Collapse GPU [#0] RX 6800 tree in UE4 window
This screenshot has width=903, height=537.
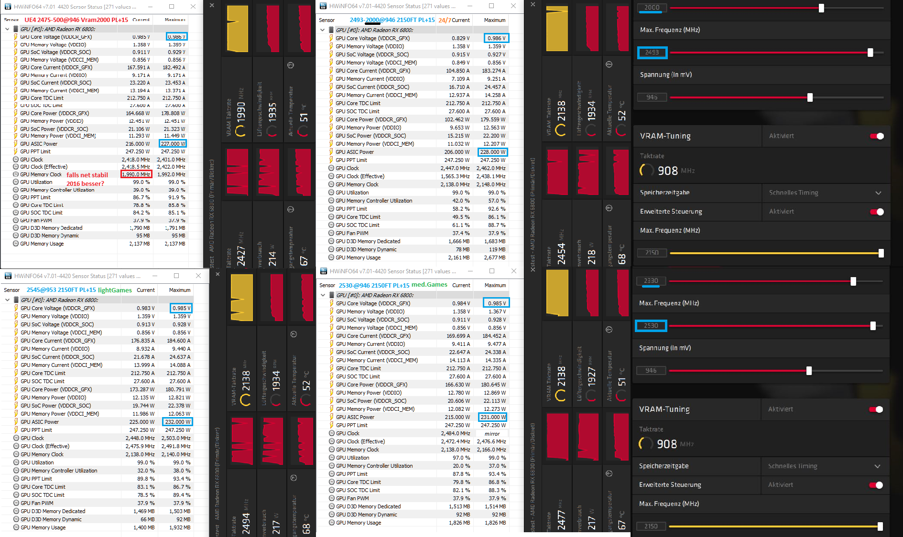pyautogui.click(x=7, y=29)
